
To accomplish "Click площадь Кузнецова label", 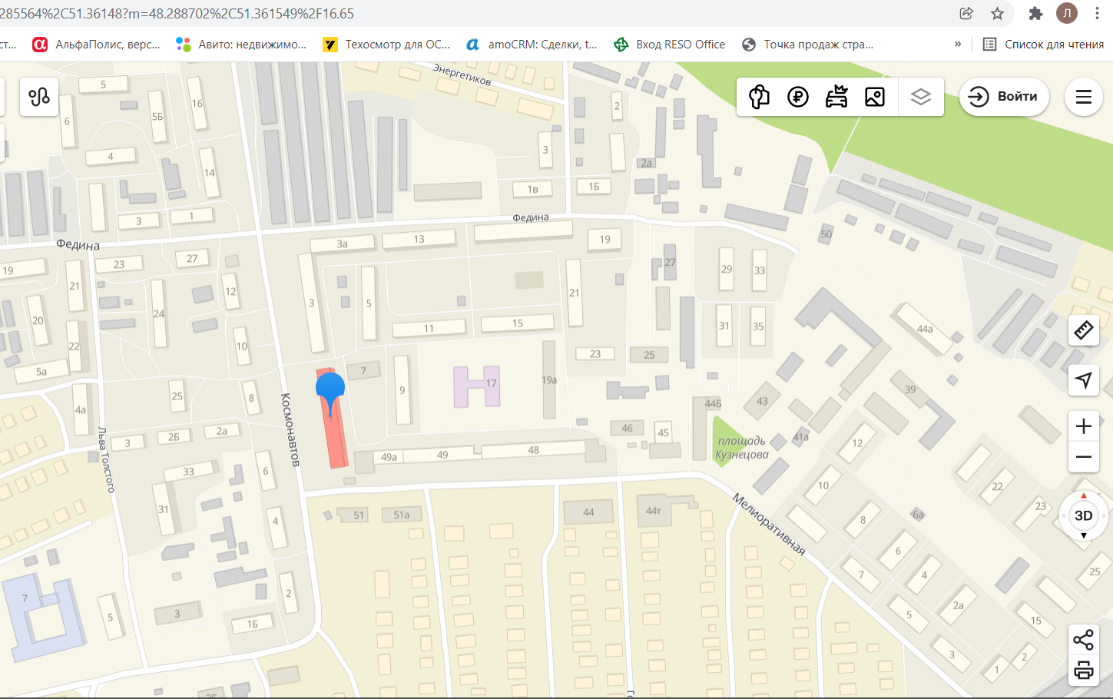I will click(x=741, y=448).
